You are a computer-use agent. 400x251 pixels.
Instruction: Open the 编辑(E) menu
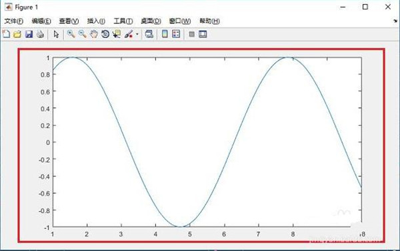41,21
